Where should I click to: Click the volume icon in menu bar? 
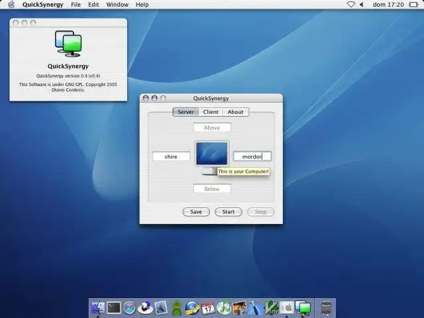point(361,5)
